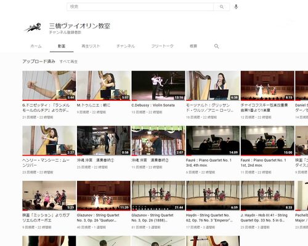Viewport: 308px width, 246px height.
Task: Click title 映画「ミッション」よりガブリエルのオーボエ
Action: (x=46, y=218)
